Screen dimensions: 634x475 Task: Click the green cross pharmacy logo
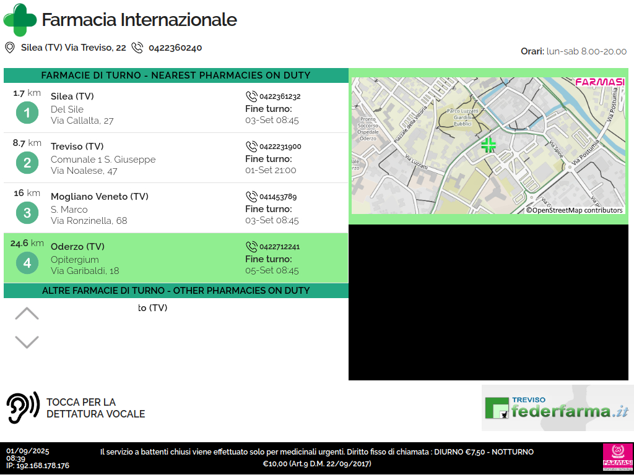[20, 20]
